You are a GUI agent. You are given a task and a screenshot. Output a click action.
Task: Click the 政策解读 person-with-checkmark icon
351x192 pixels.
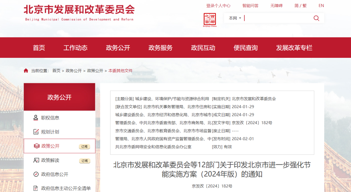37,160
